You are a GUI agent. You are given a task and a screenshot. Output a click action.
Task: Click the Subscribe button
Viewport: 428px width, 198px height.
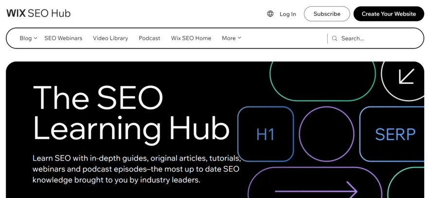coord(327,14)
